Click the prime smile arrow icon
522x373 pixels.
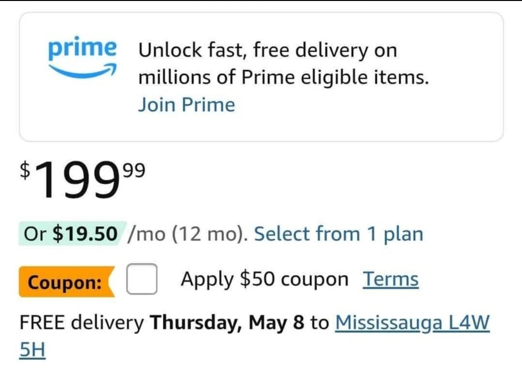pyautogui.click(x=82, y=71)
